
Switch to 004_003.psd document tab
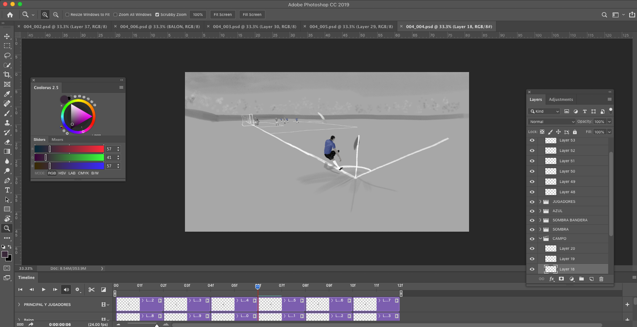tap(255, 27)
